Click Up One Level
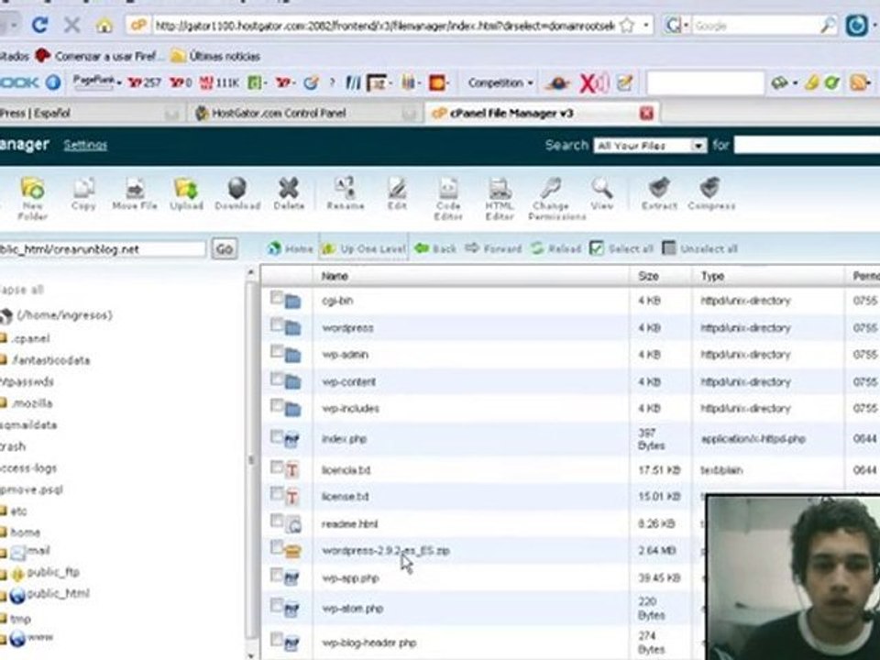Screen dimensions: 880x660 [x=364, y=248]
